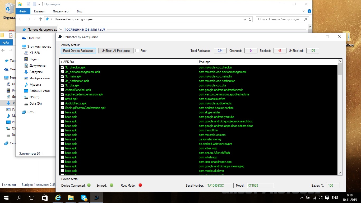Viewport: 361px width, 203px height.
Task: Click the Root Mode red indicator
Action: pos(140,185)
